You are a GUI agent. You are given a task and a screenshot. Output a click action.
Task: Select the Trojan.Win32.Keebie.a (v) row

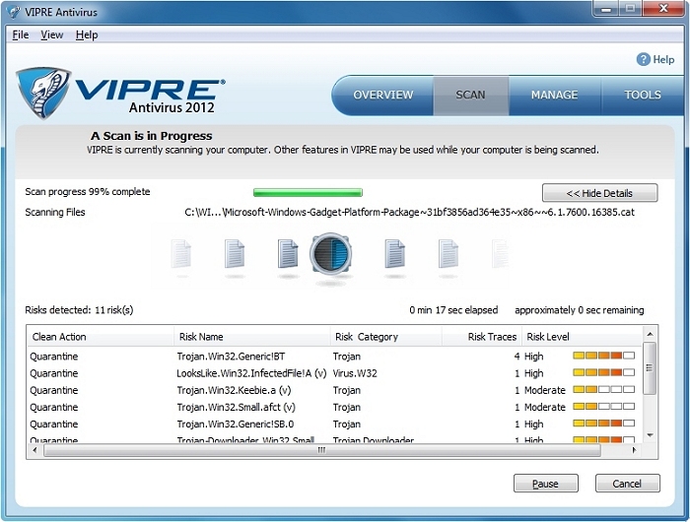pyautogui.click(x=334, y=390)
